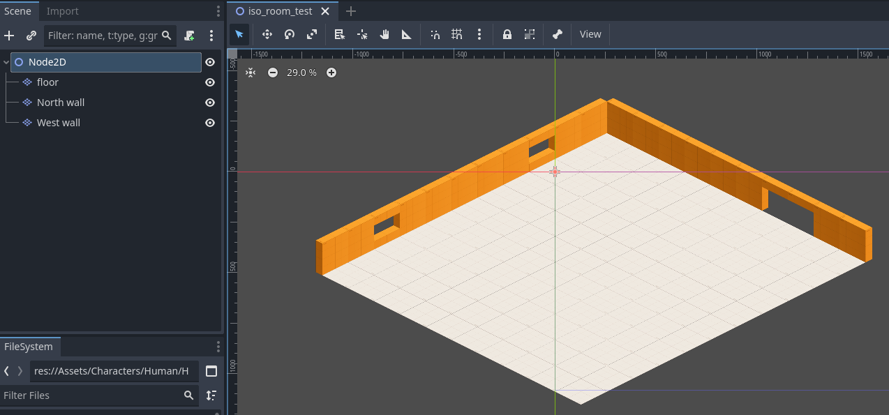Screen dimensions: 889x415
Task: Click the Filter Files search field
Action: [91, 395]
